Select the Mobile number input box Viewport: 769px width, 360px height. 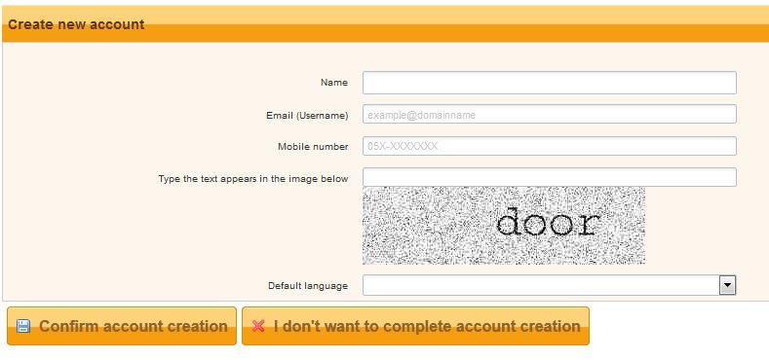pos(550,146)
